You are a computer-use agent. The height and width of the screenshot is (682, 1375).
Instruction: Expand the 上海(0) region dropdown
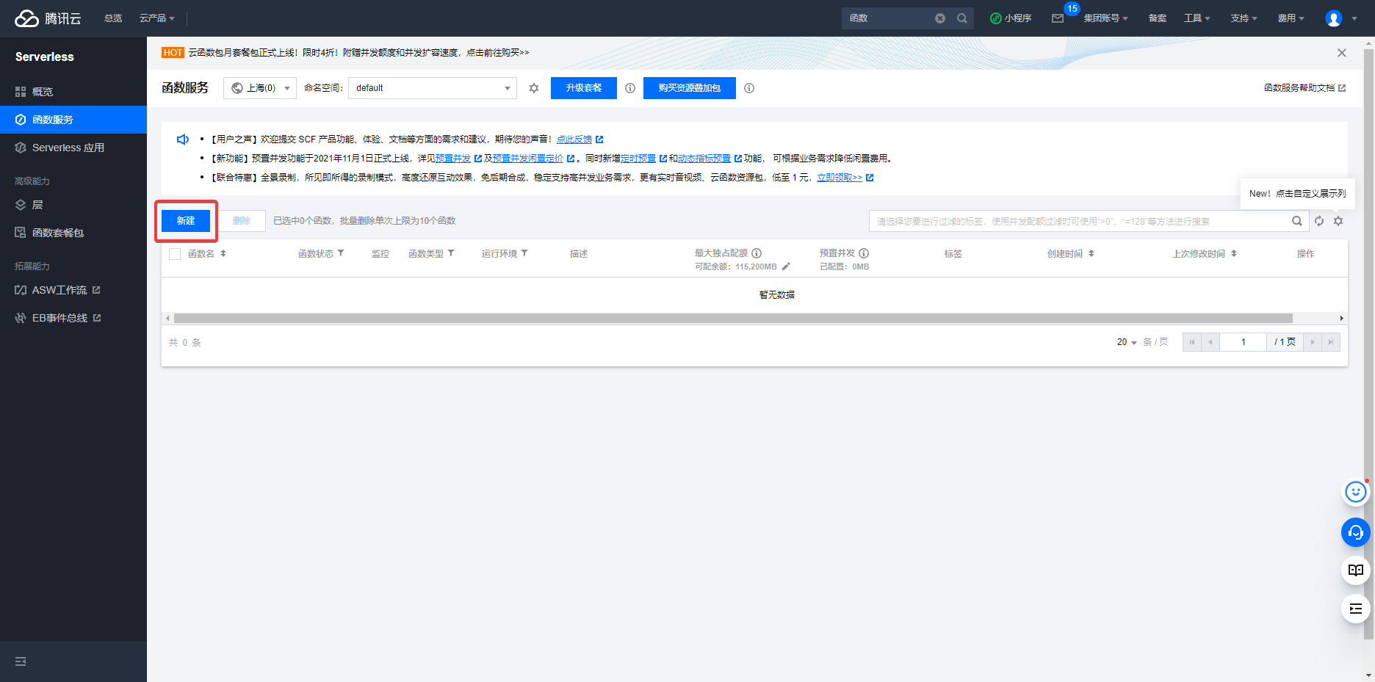[260, 88]
